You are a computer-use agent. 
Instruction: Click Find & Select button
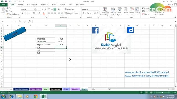(x=161, y=14)
